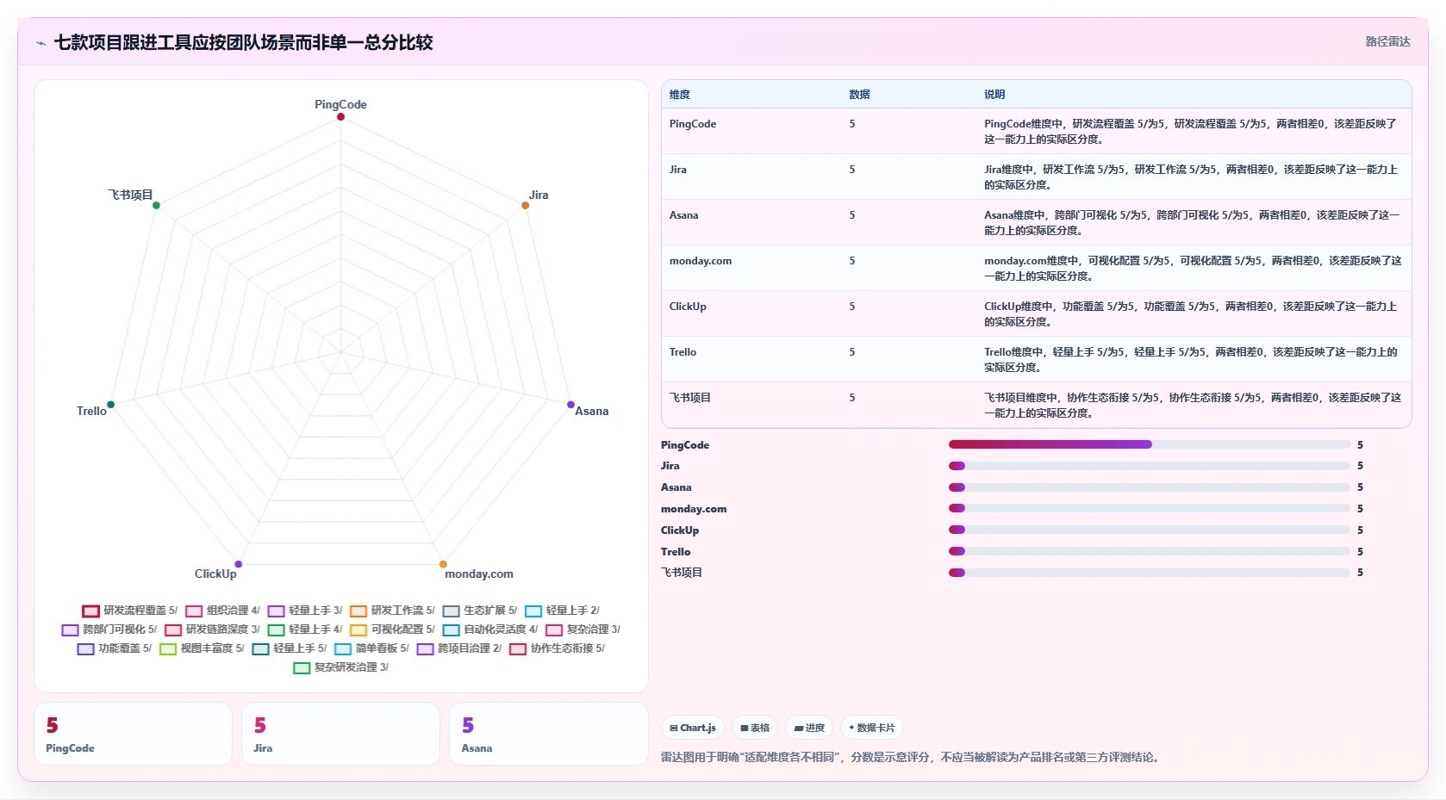Click the monday.com axis label on the radar
Image resolution: width=1446 pixels, height=800 pixels.
[x=479, y=574]
